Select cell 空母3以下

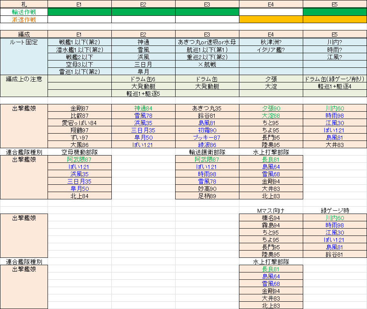click(x=80, y=64)
